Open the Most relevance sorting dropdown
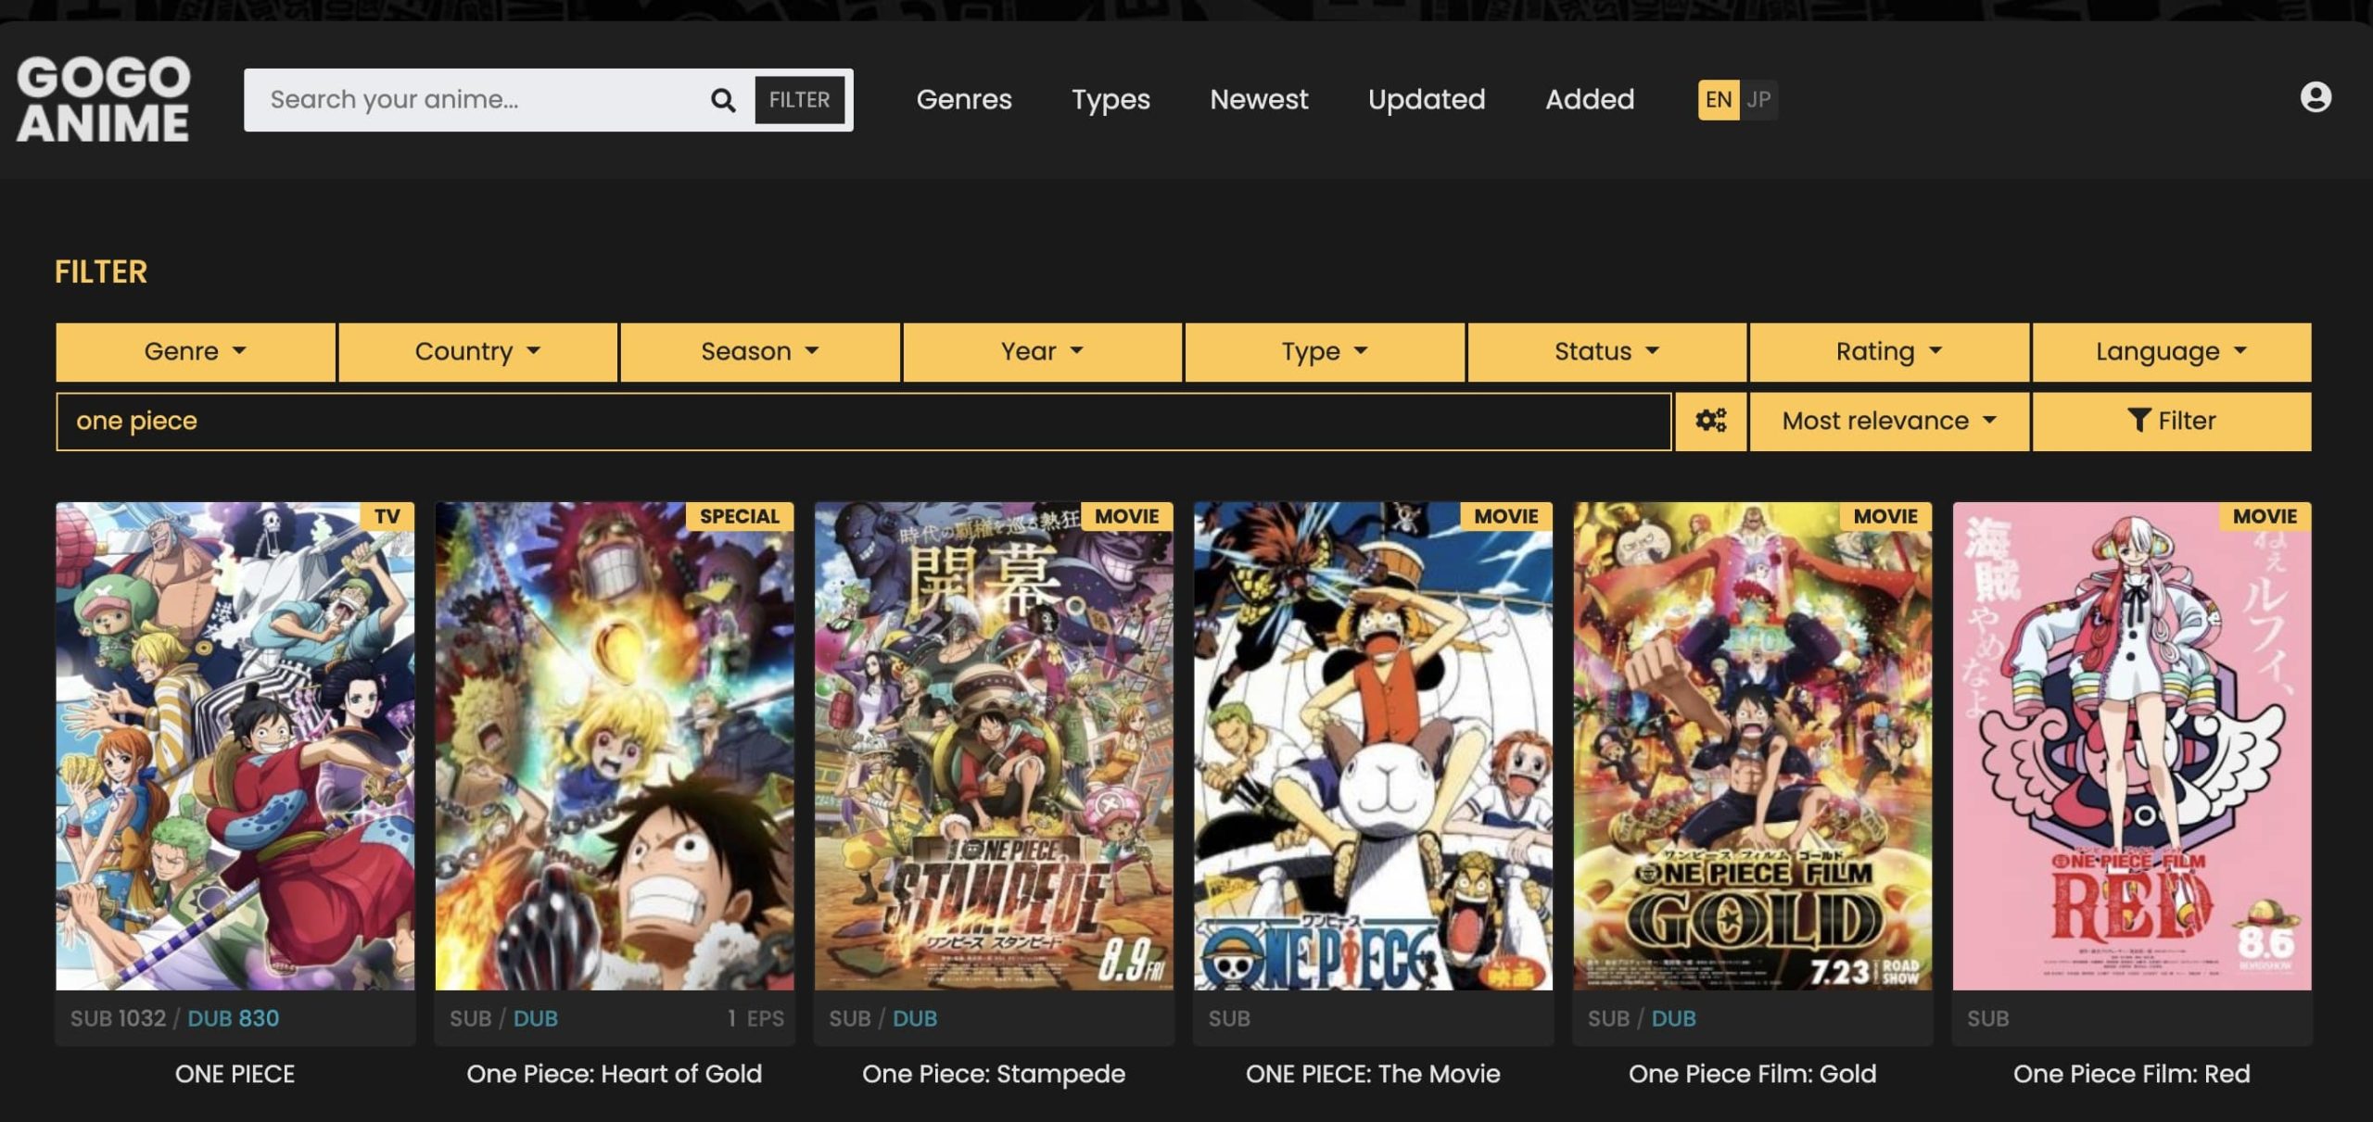The image size is (2373, 1122). (1888, 421)
